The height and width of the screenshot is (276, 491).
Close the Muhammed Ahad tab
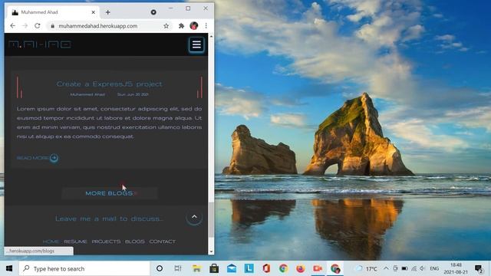(x=94, y=12)
